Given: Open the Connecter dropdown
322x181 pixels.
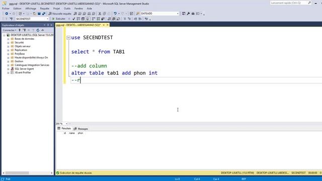Looking at the screenshot, I should (x=10, y=30).
